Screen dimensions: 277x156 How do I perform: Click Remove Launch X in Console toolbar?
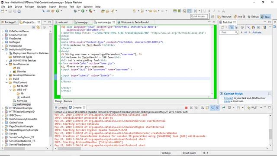191,107
